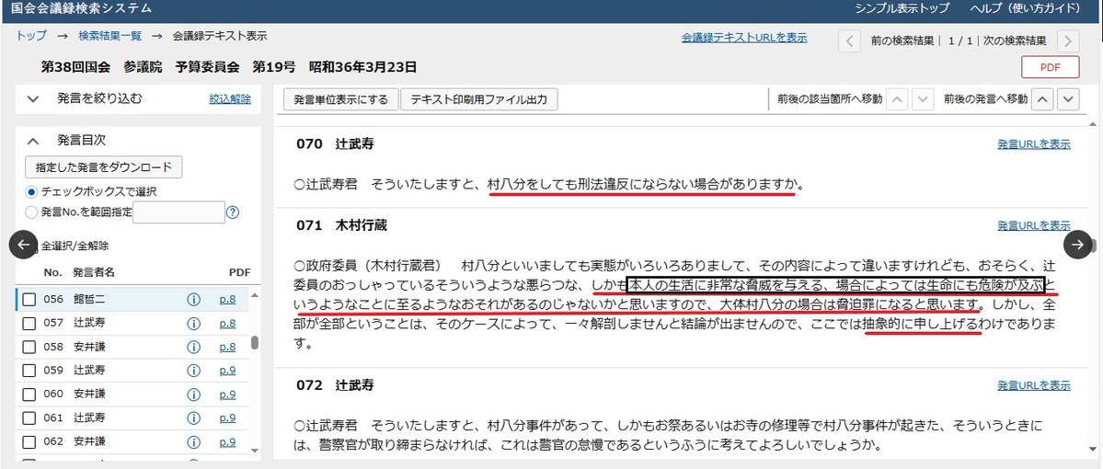Tick checkbox for 057 辻武寿
1103x469 pixels.
pyautogui.click(x=29, y=324)
